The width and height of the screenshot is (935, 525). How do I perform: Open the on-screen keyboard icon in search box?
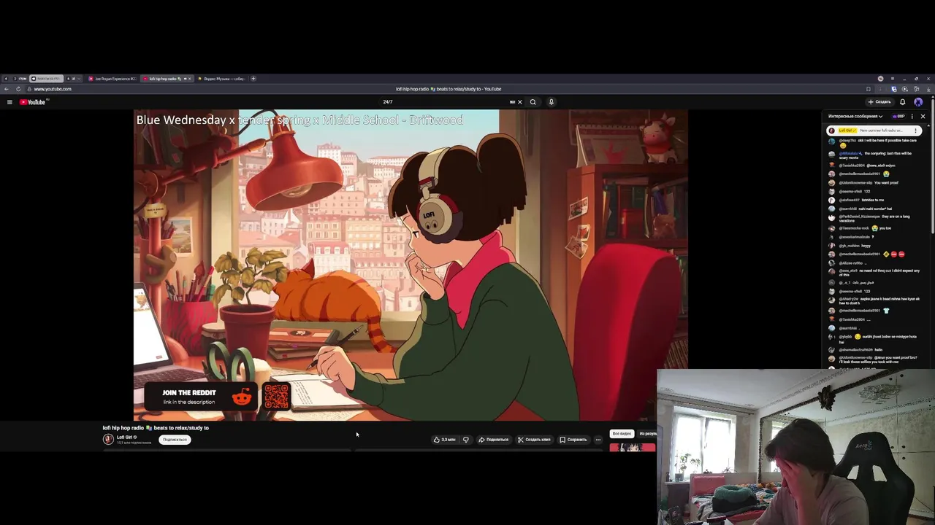512,102
